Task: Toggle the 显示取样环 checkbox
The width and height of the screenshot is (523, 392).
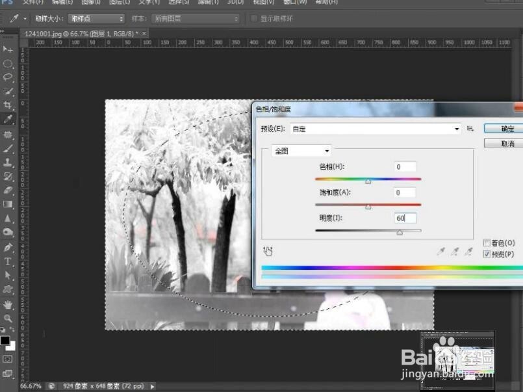Action: [254, 19]
